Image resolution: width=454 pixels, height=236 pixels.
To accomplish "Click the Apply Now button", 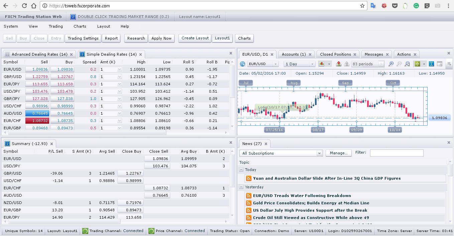I will click(x=161, y=38).
